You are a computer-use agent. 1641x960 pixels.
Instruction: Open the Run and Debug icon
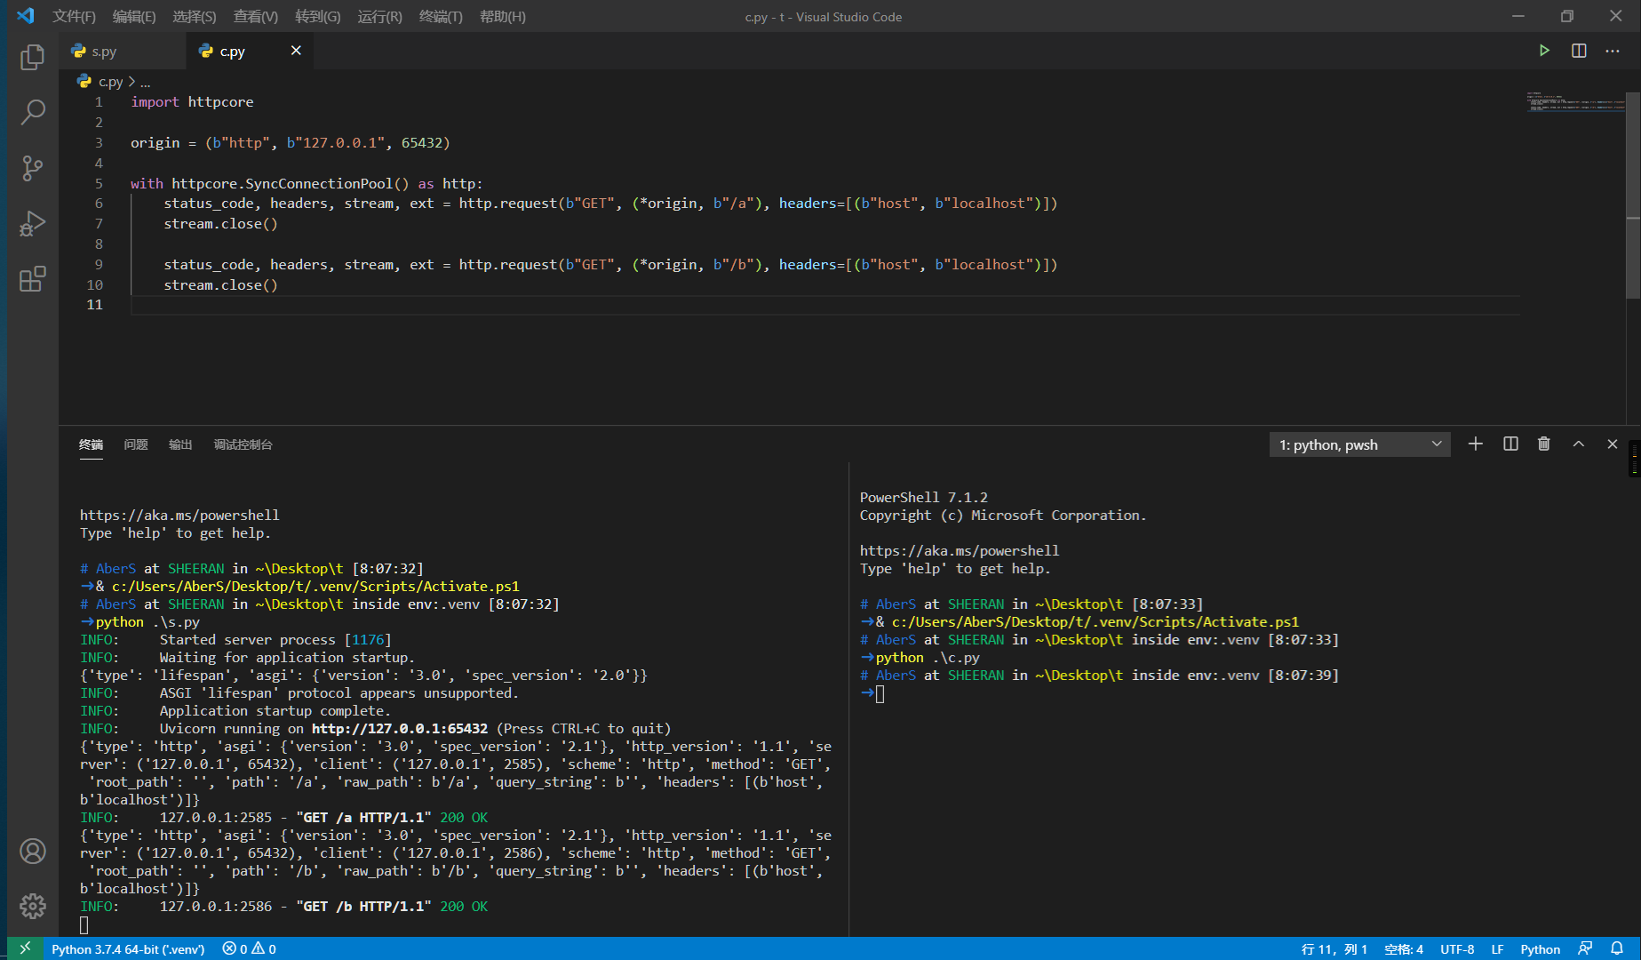32,223
